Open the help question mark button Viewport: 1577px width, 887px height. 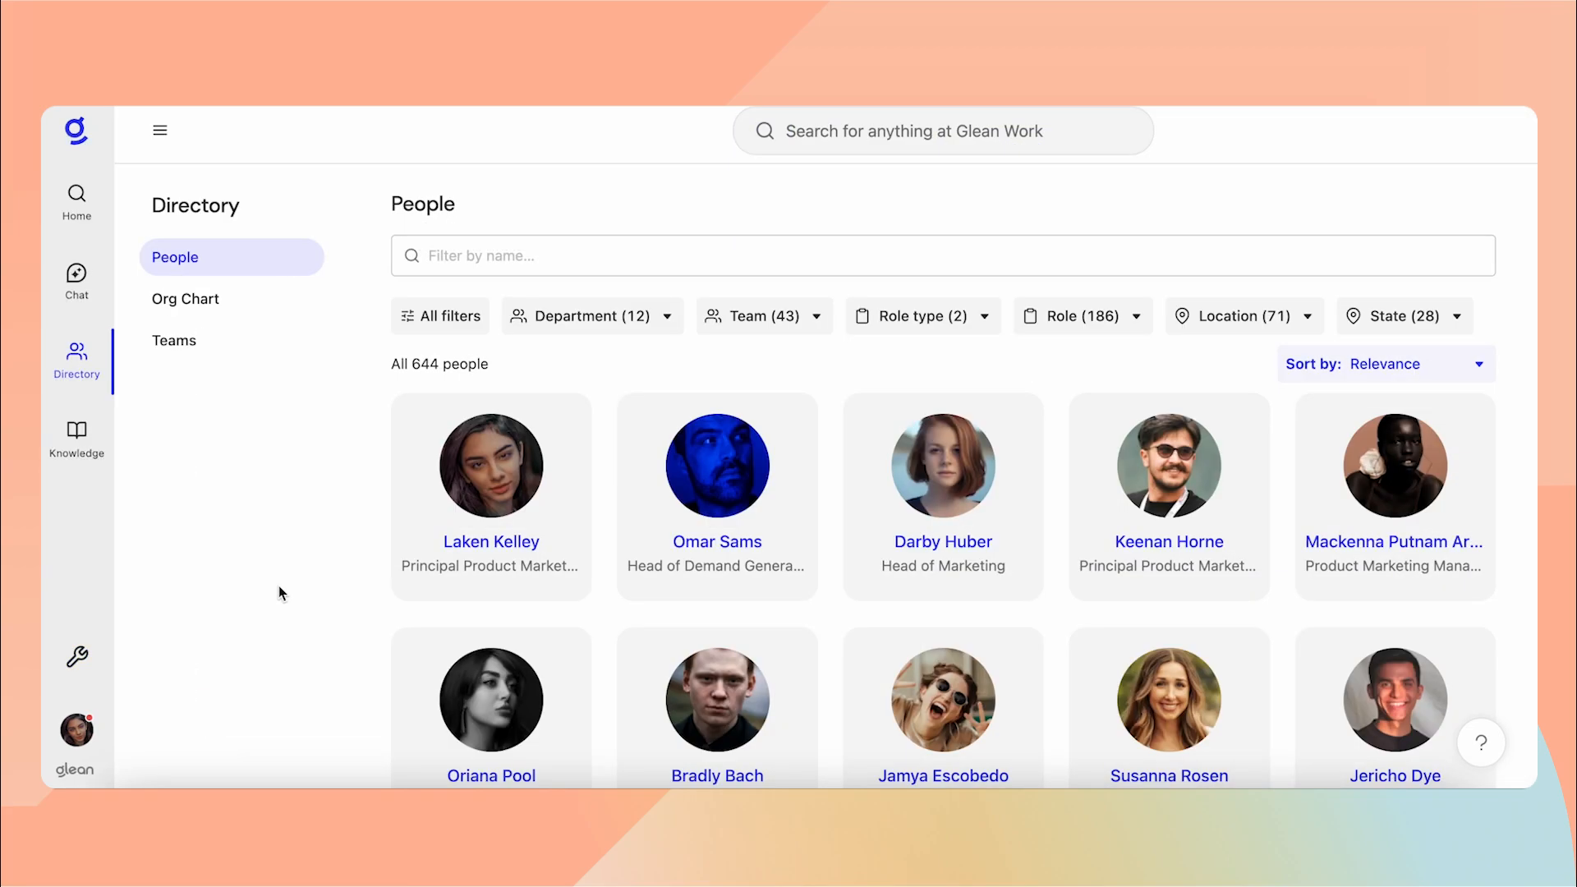coord(1481,742)
